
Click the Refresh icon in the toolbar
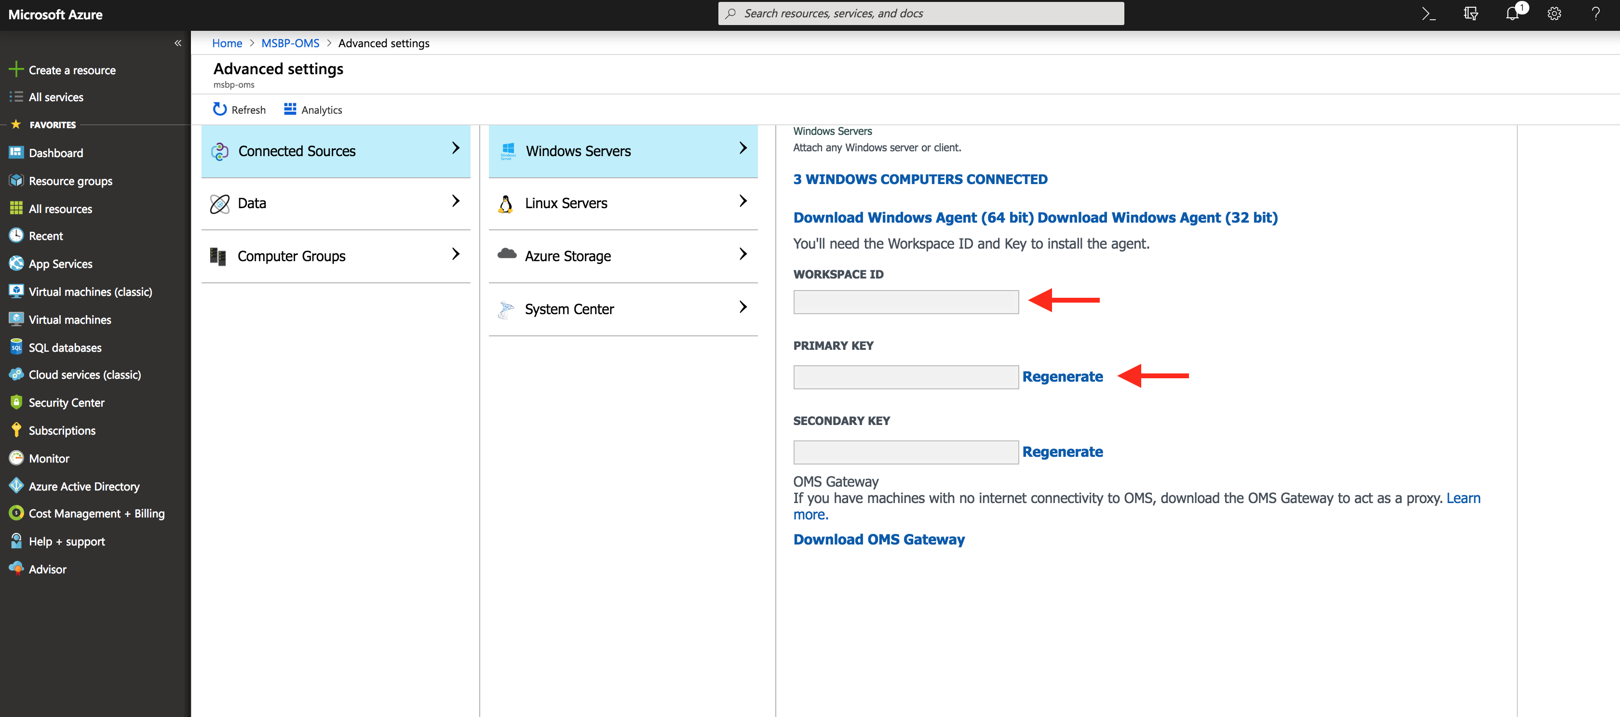coord(219,109)
